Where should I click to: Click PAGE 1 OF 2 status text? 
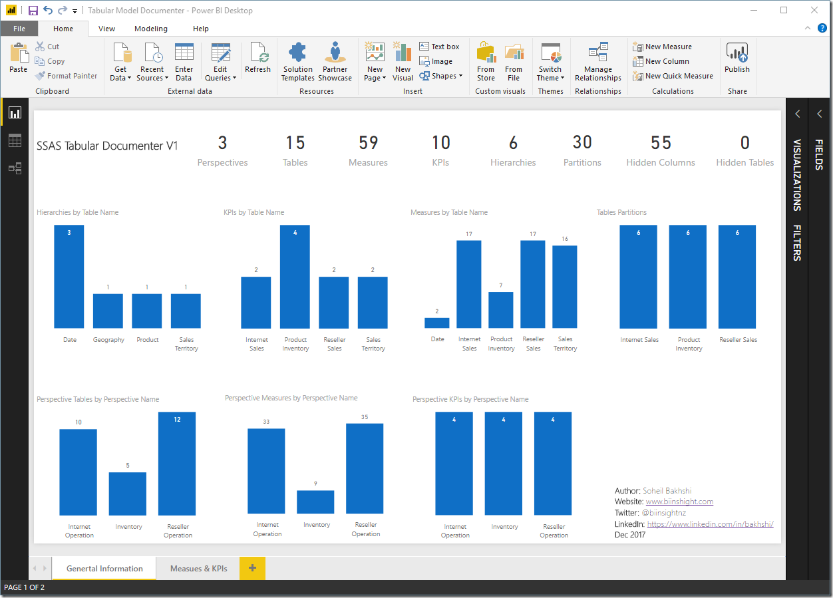[25, 588]
